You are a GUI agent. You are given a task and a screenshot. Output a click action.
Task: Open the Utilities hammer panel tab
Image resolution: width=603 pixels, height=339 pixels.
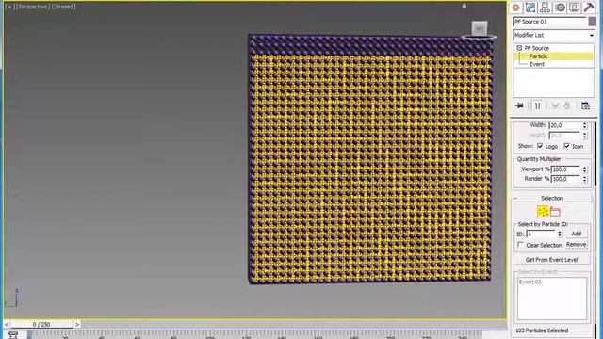588,8
